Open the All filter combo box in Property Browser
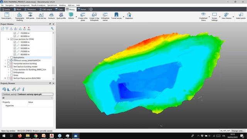Screen dimensions: 247x139 pyautogui.click(x=27, y=98)
